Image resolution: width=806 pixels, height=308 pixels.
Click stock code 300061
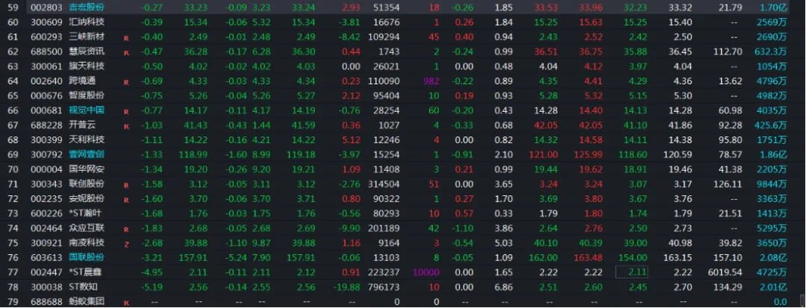pos(46,66)
